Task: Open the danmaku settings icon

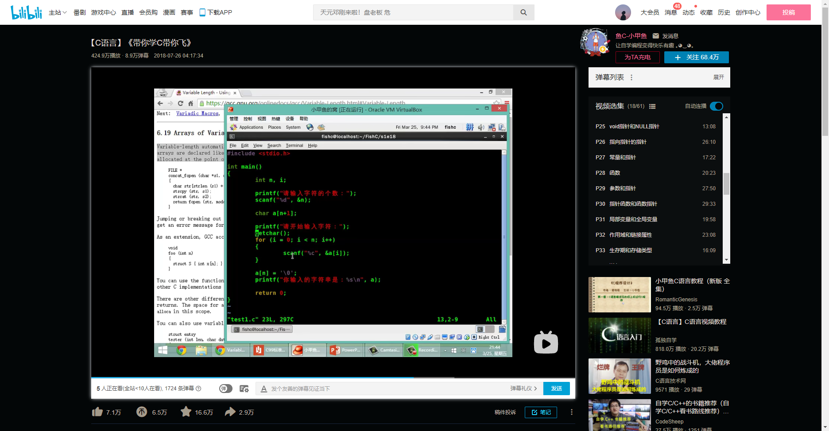Action: point(244,389)
